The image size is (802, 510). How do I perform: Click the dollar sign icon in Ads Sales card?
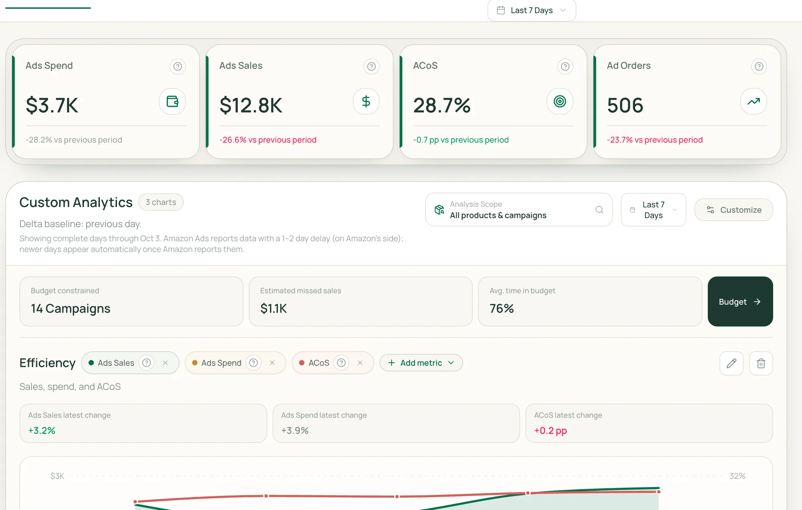[366, 102]
